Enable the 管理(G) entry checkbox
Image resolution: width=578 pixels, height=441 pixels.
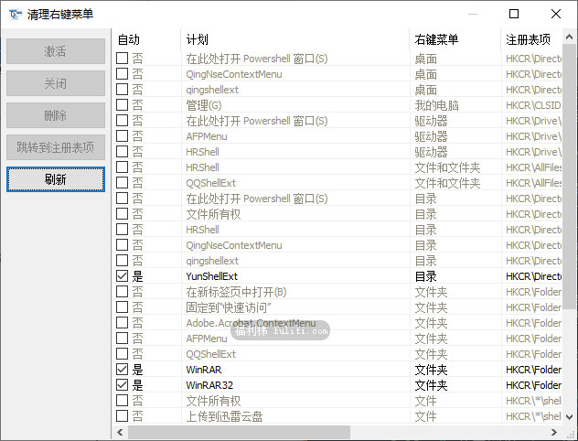tap(123, 105)
